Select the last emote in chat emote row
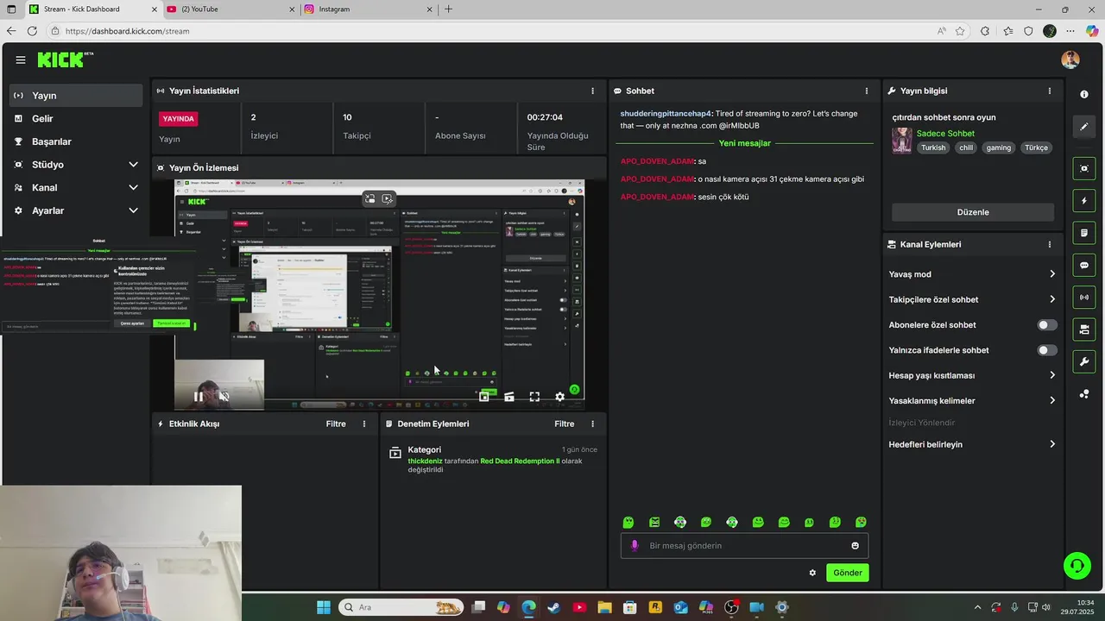This screenshot has width=1105, height=621. [861, 522]
